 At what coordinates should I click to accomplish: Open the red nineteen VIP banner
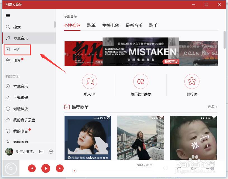(84, 53)
